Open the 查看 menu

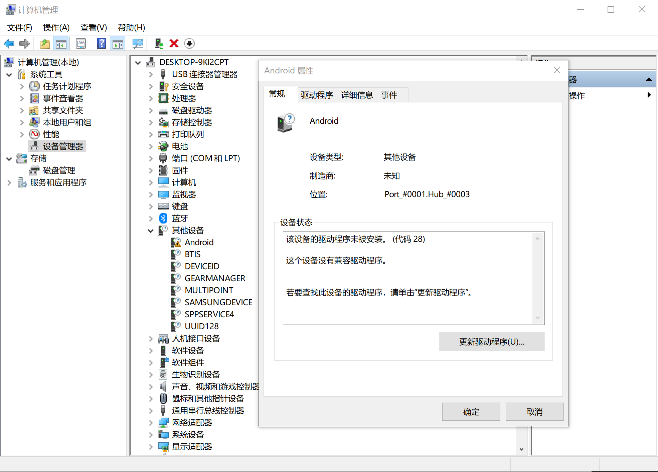pyautogui.click(x=93, y=27)
